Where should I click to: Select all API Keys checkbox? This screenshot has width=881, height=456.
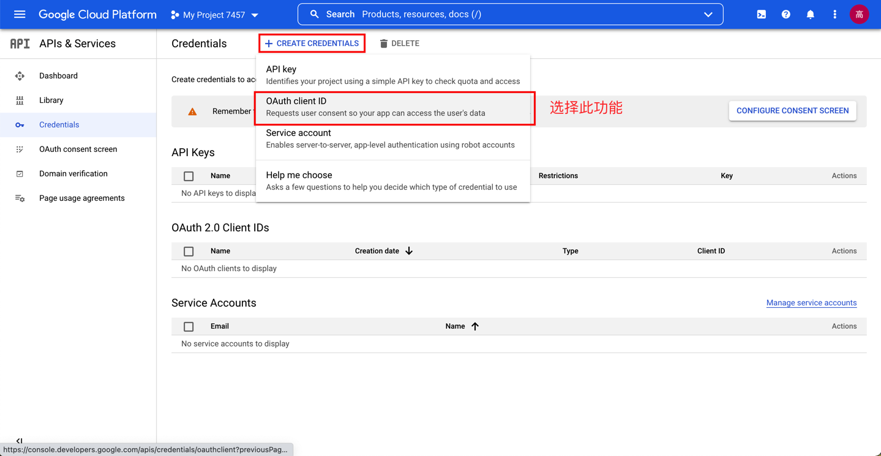coord(189,176)
